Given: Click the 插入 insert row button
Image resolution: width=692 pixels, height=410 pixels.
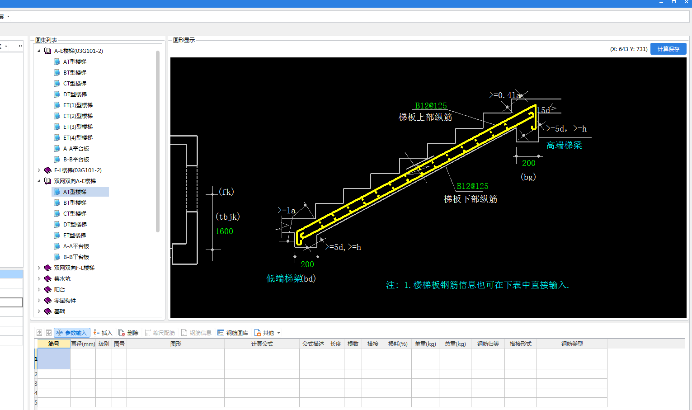Looking at the screenshot, I should click(103, 333).
